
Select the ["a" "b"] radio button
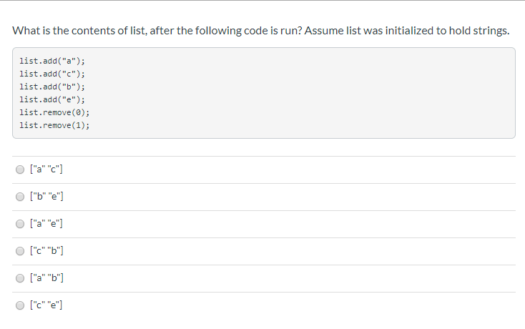[20, 278]
